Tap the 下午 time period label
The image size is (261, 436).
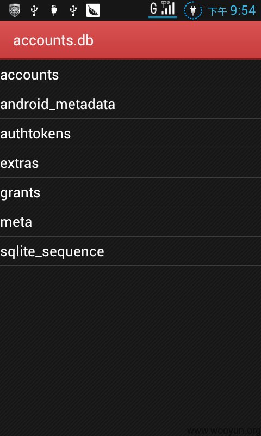coord(217,11)
